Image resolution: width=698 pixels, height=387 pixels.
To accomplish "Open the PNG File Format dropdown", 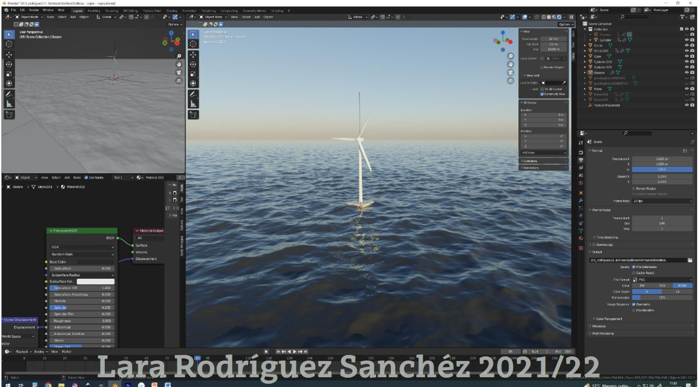I will (x=662, y=280).
